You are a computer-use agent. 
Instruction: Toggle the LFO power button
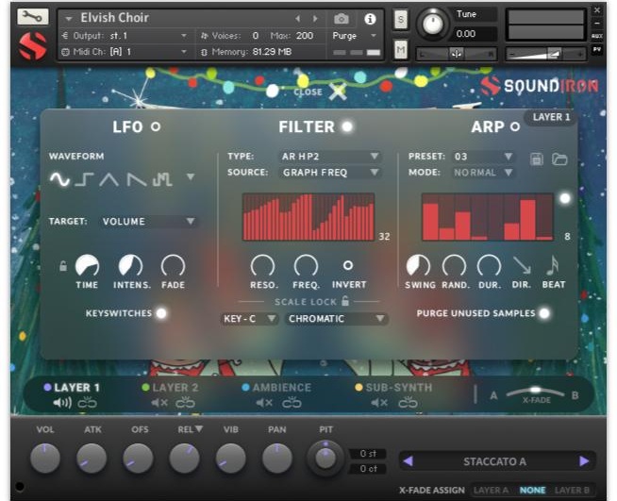(156, 126)
